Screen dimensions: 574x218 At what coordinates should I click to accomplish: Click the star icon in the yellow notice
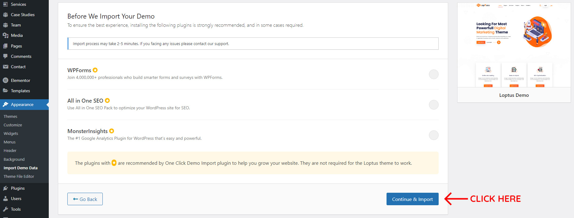click(114, 163)
